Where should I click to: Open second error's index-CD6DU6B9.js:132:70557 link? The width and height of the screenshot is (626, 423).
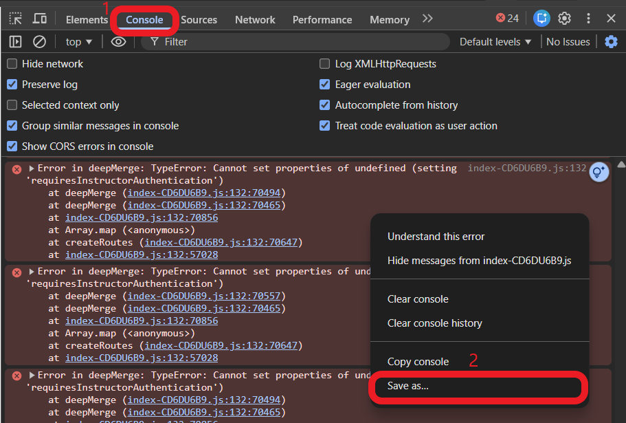(x=204, y=296)
